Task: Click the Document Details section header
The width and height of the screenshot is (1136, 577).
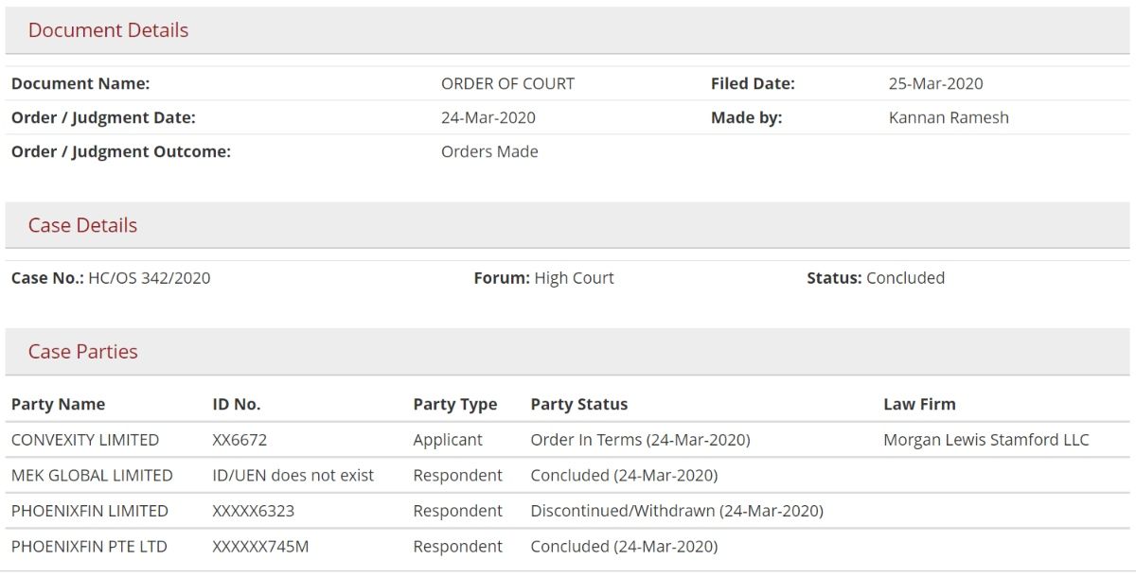Action: pos(568,30)
